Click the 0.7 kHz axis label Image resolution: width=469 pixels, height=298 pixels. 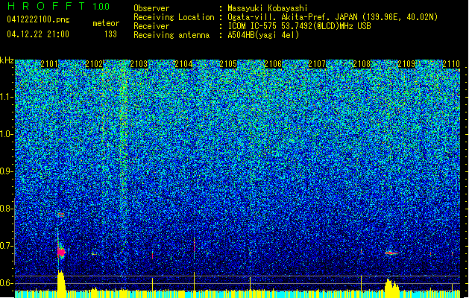[6, 246]
